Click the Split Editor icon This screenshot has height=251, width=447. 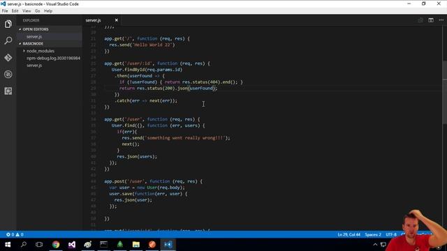pyautogui.click(x=431, y=20)
